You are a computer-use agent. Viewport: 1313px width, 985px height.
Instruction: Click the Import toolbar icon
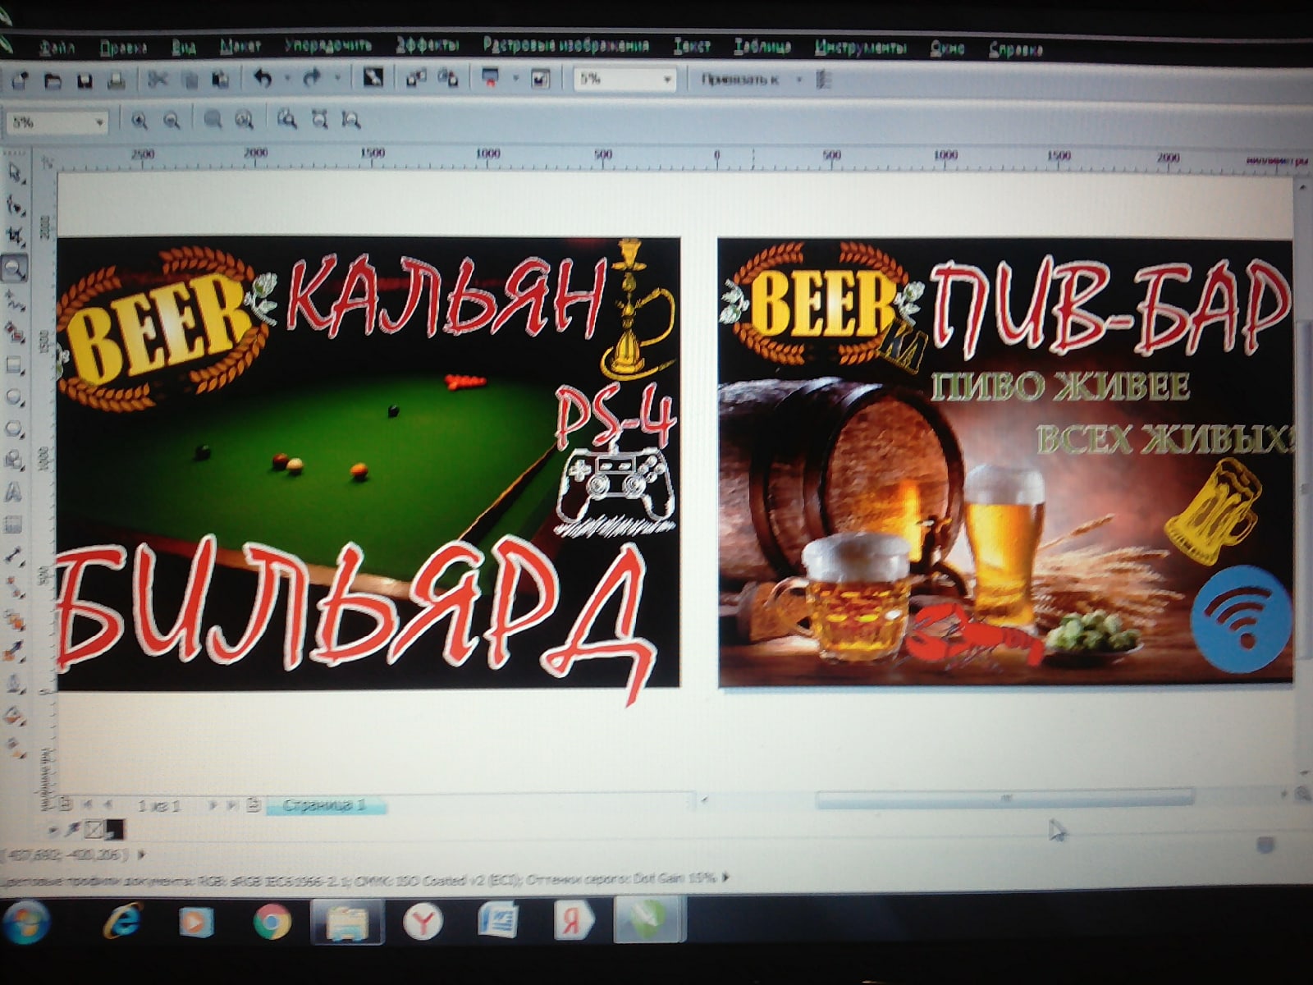[416, 79]
